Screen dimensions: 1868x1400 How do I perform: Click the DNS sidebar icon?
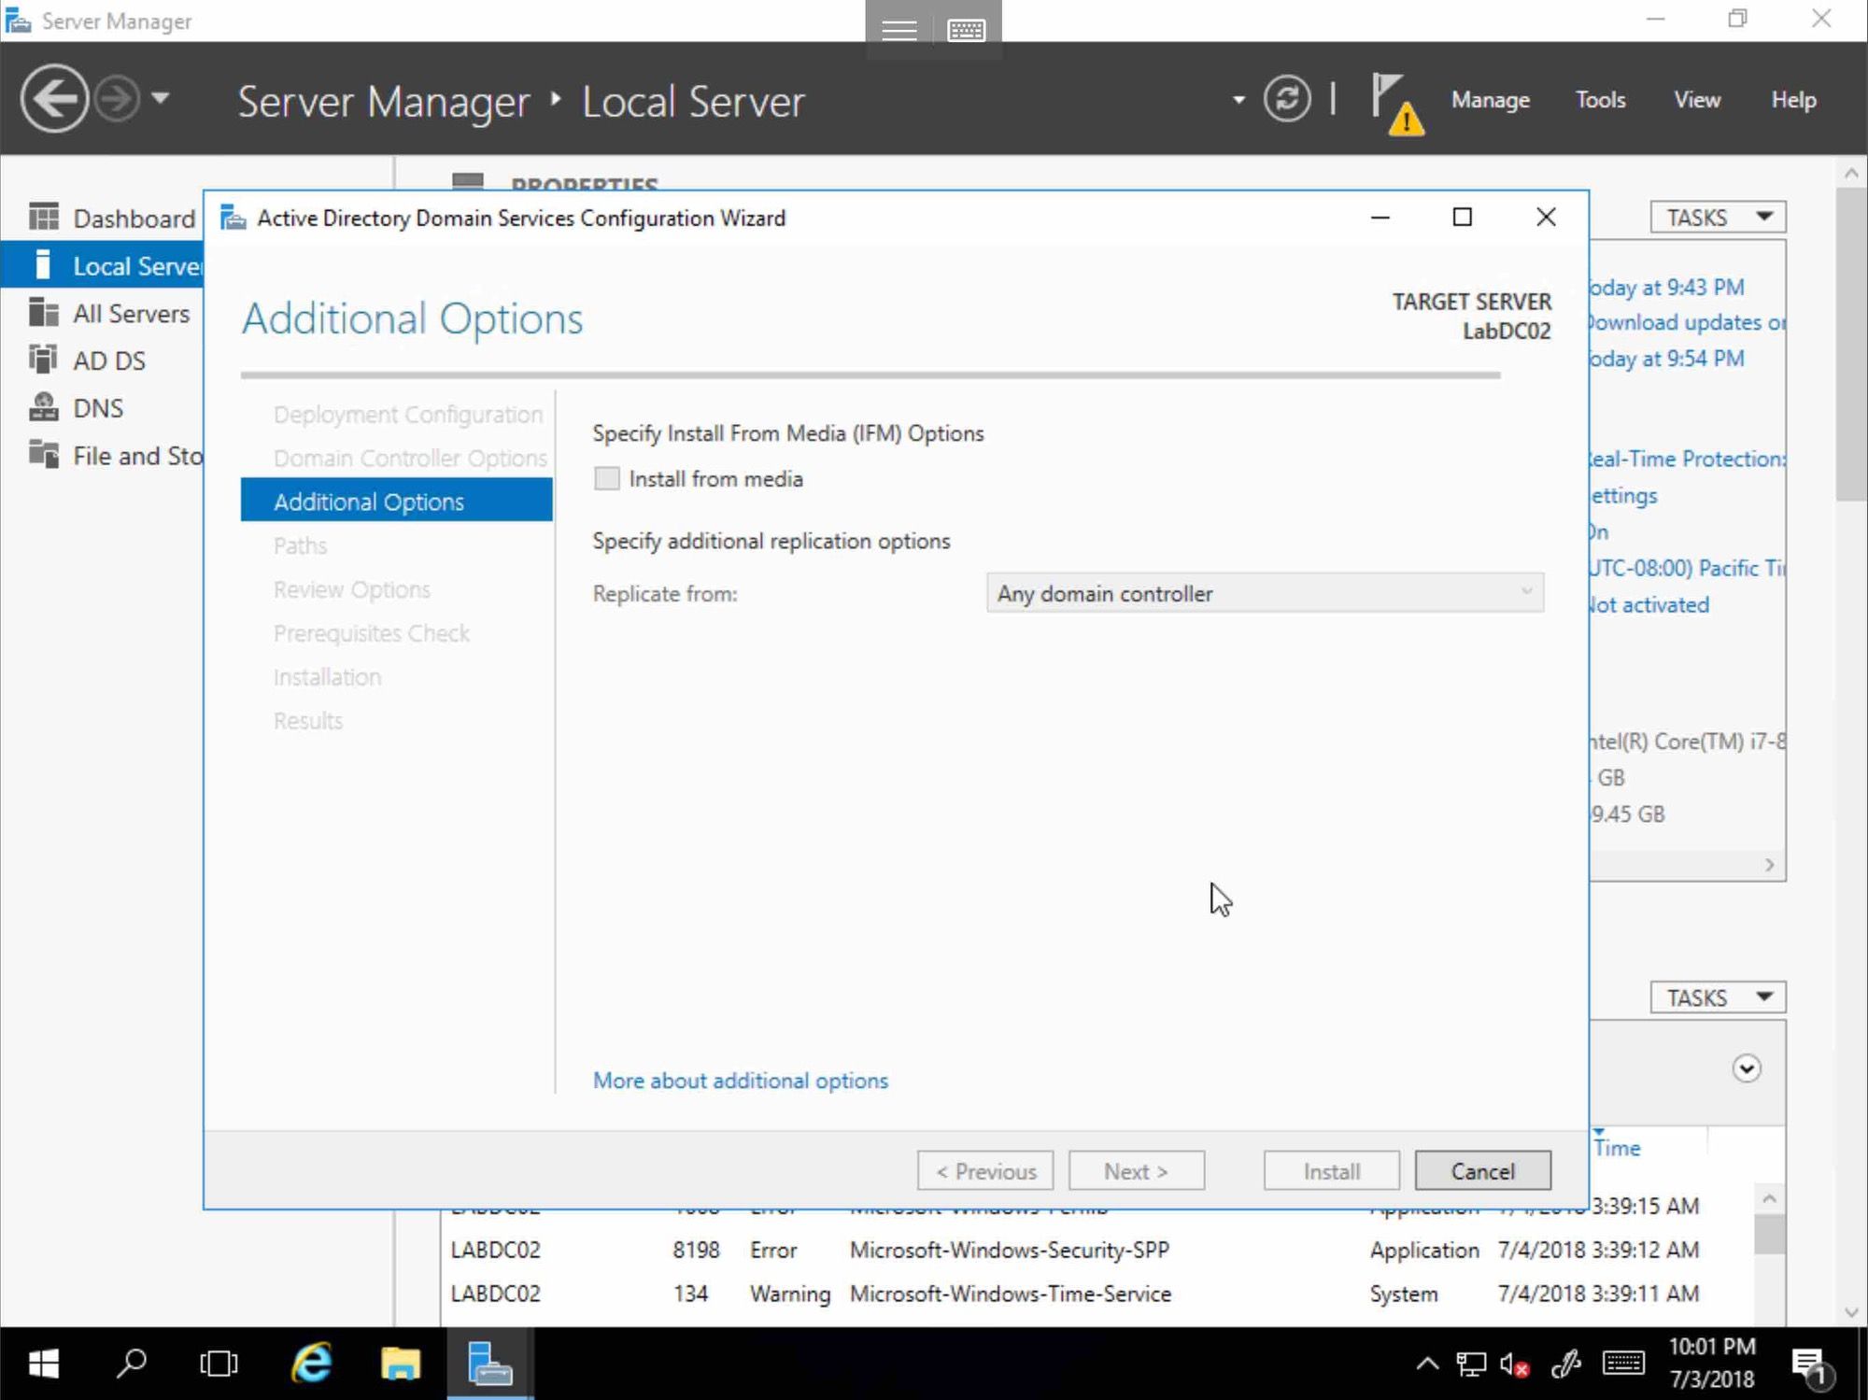[43, 407]
